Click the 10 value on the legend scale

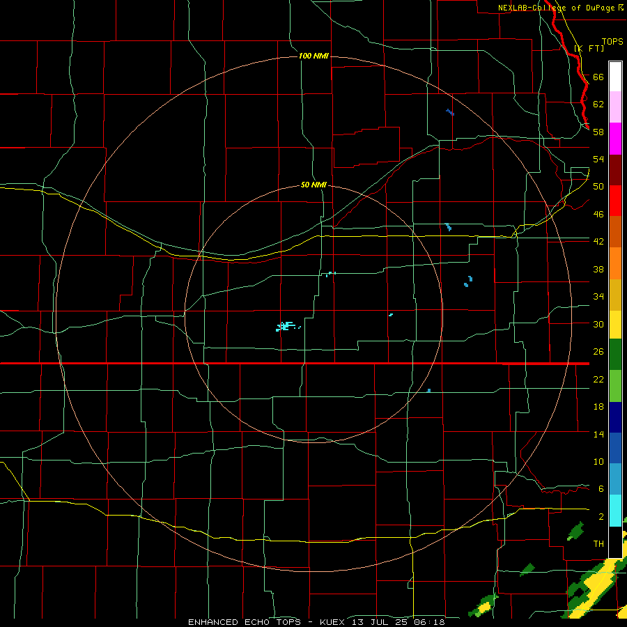[x=598, y=462]
